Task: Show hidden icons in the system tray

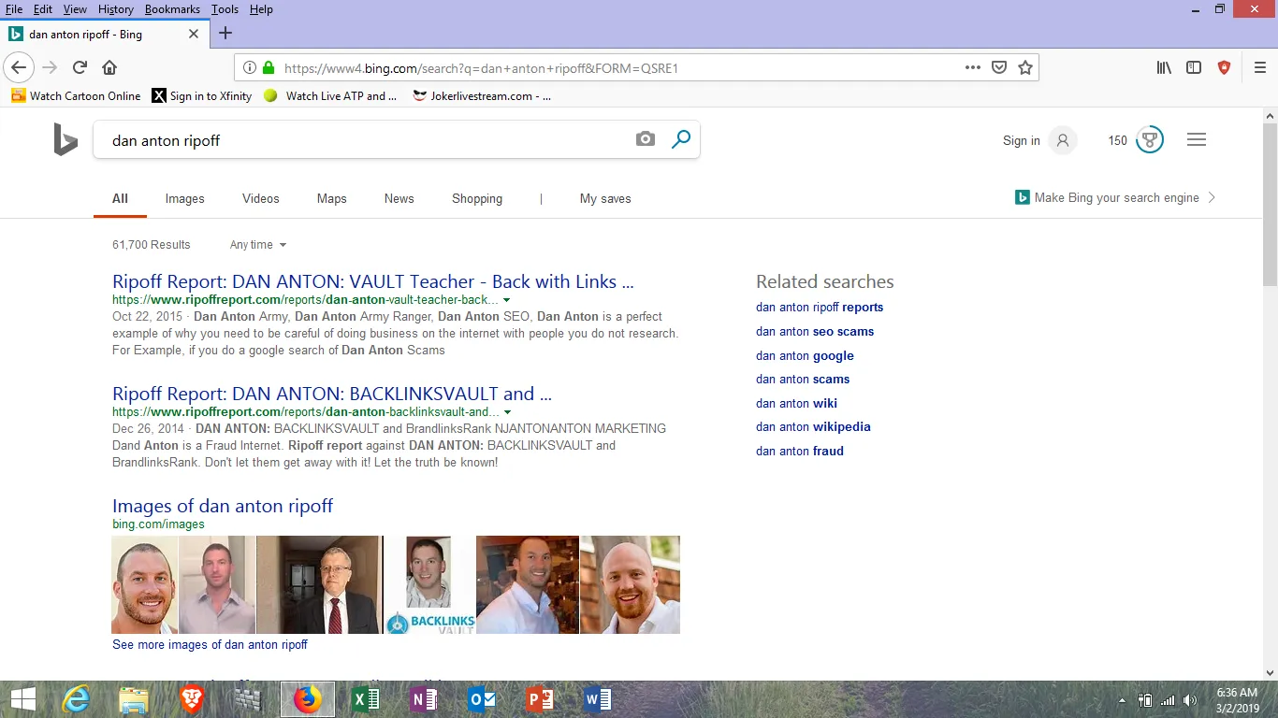Action: (x=1122, y=700)
